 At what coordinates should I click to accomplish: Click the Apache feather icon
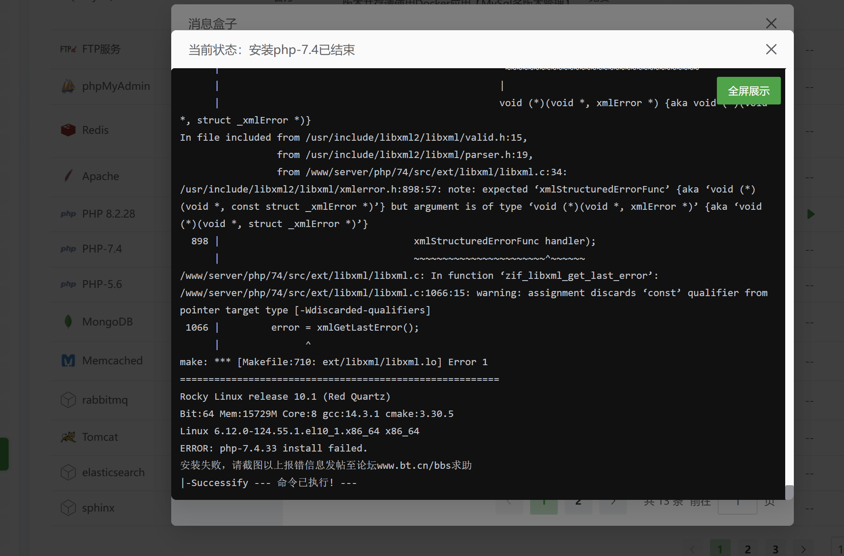pyautogui.click(x=68, y=176)
